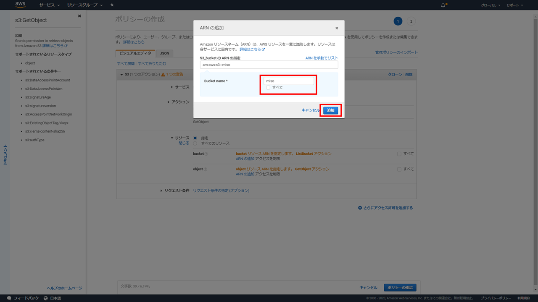The width and height of the screenshot is (538, 302).
Task: Check すべて checkbox for object resource
Action: click(399, 169)
